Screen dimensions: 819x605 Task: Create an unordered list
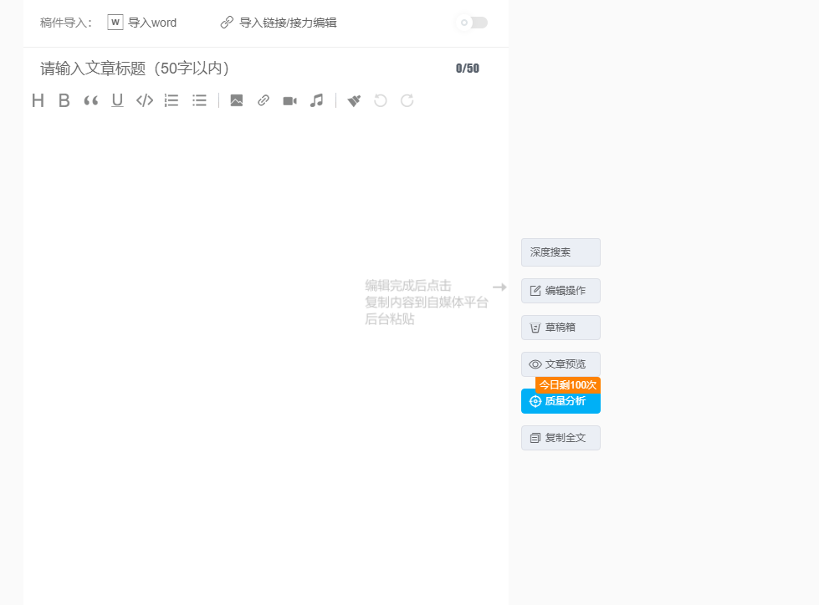(x=198, y=100)
